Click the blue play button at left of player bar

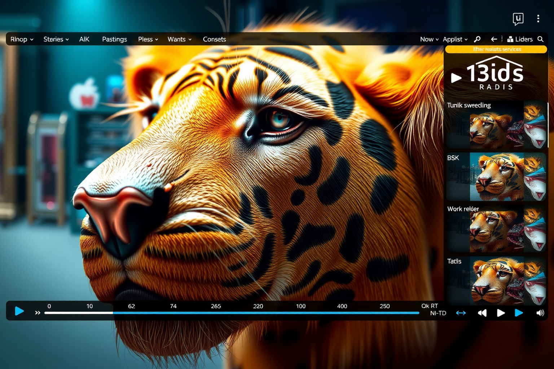19,311
